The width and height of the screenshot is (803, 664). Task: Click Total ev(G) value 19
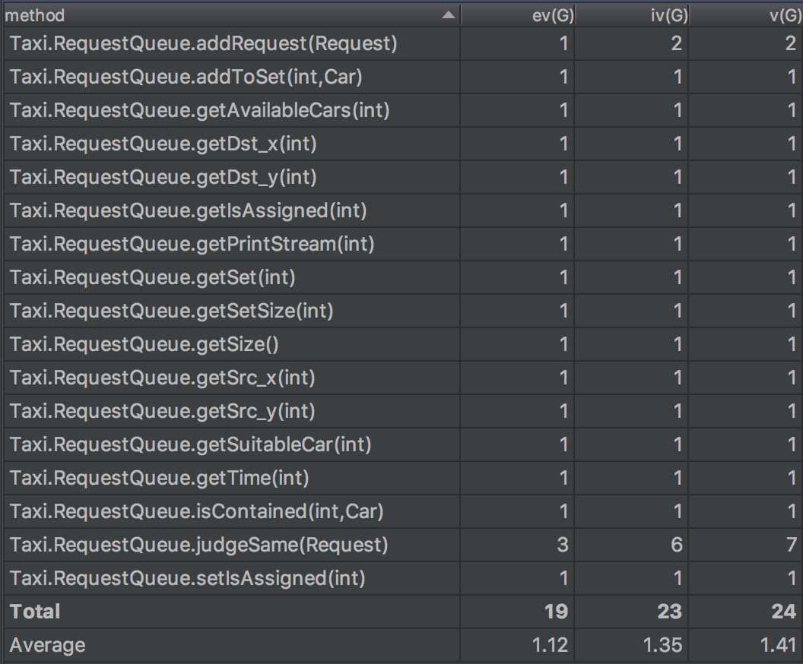click(556, 612)
